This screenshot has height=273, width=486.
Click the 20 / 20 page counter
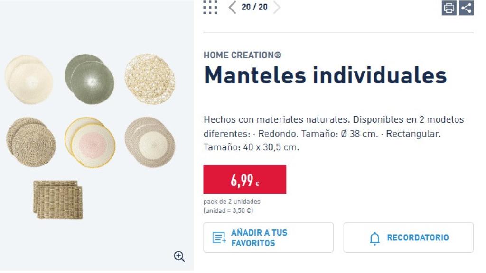tap(254, 8)
